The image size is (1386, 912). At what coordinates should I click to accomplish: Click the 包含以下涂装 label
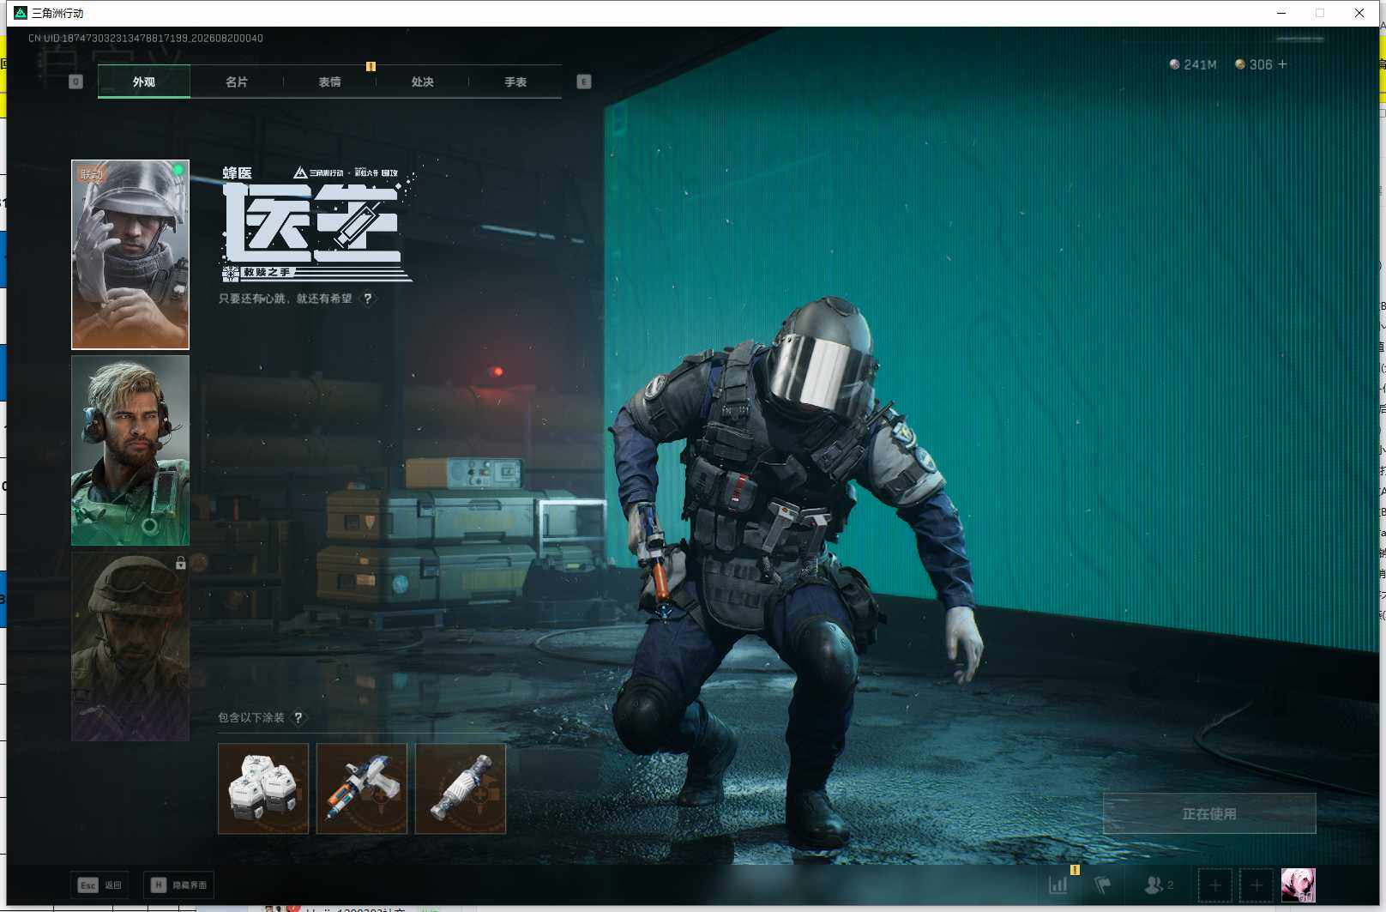[251, 717]
